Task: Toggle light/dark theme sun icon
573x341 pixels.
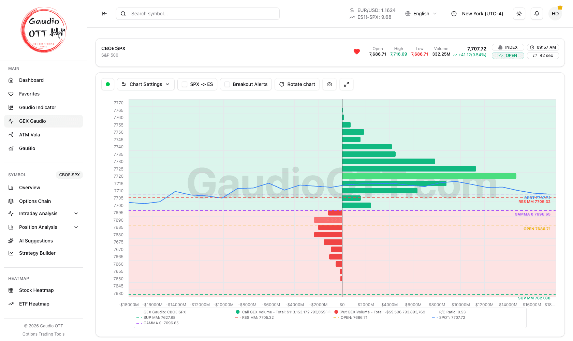Action: tap(519, 14)
